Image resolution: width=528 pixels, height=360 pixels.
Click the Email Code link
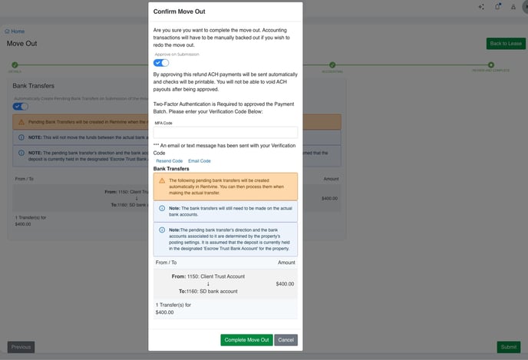click(x=200, y=160)
